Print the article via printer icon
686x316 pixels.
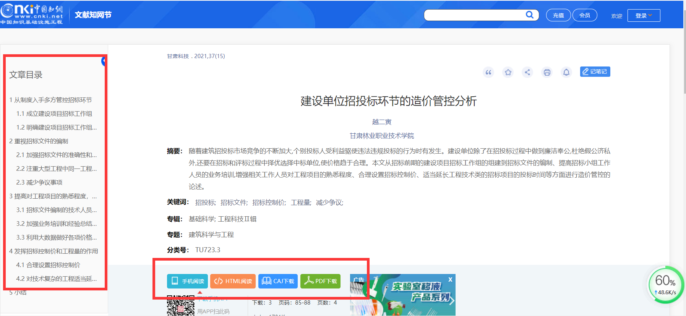coord(547,72)
